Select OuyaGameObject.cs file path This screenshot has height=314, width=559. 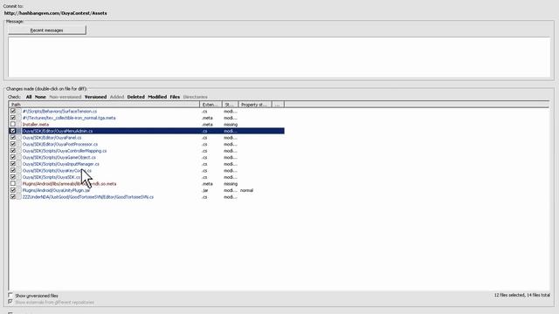coord(59,157)
